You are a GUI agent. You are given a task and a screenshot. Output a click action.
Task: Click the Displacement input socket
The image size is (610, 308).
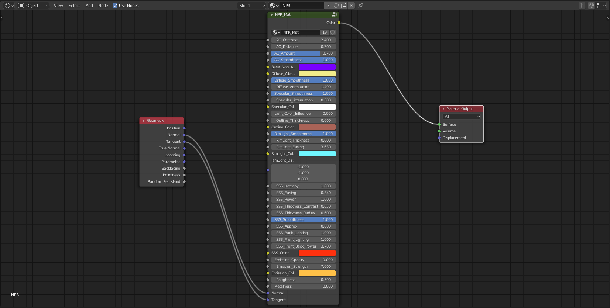[439, 138]
